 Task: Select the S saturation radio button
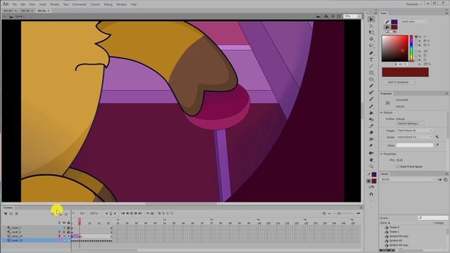tap(416, 41)
